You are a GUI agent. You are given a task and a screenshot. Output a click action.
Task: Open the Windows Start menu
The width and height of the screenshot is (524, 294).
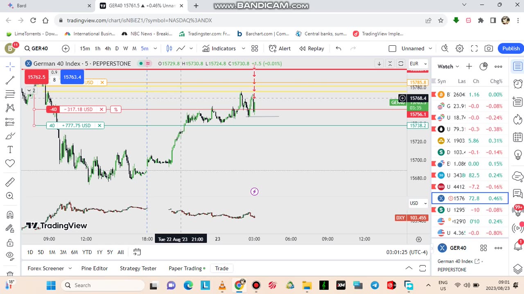51,285
